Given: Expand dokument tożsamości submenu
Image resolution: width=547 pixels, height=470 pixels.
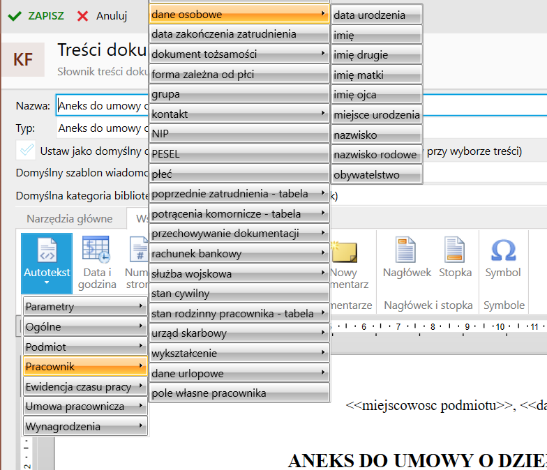Looking at the screenshot, I should click(239, 54).
